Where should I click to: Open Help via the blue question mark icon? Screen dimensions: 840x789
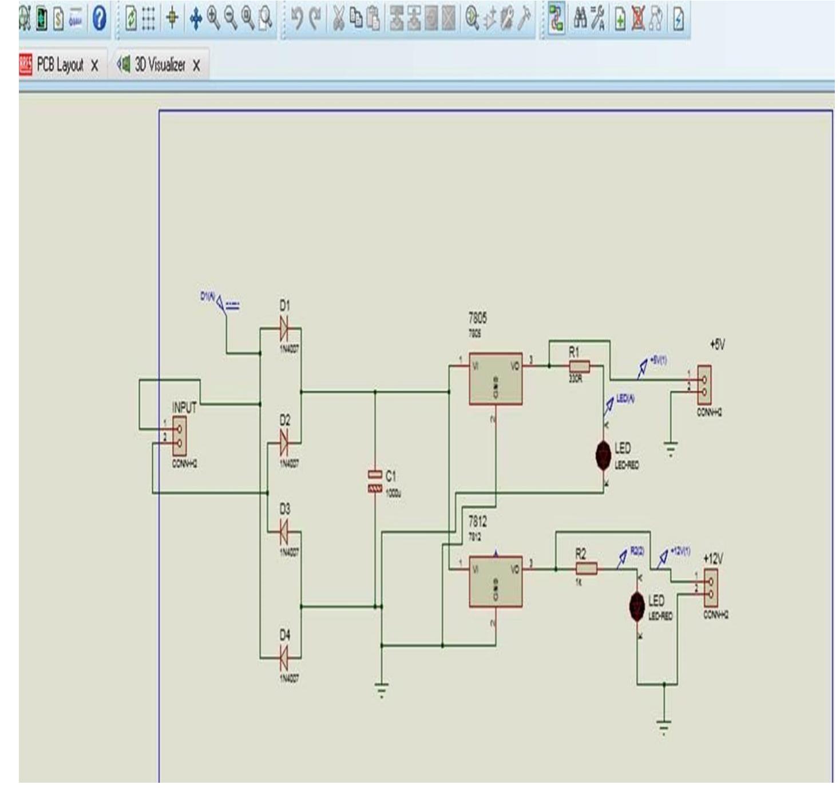[100, 18]
